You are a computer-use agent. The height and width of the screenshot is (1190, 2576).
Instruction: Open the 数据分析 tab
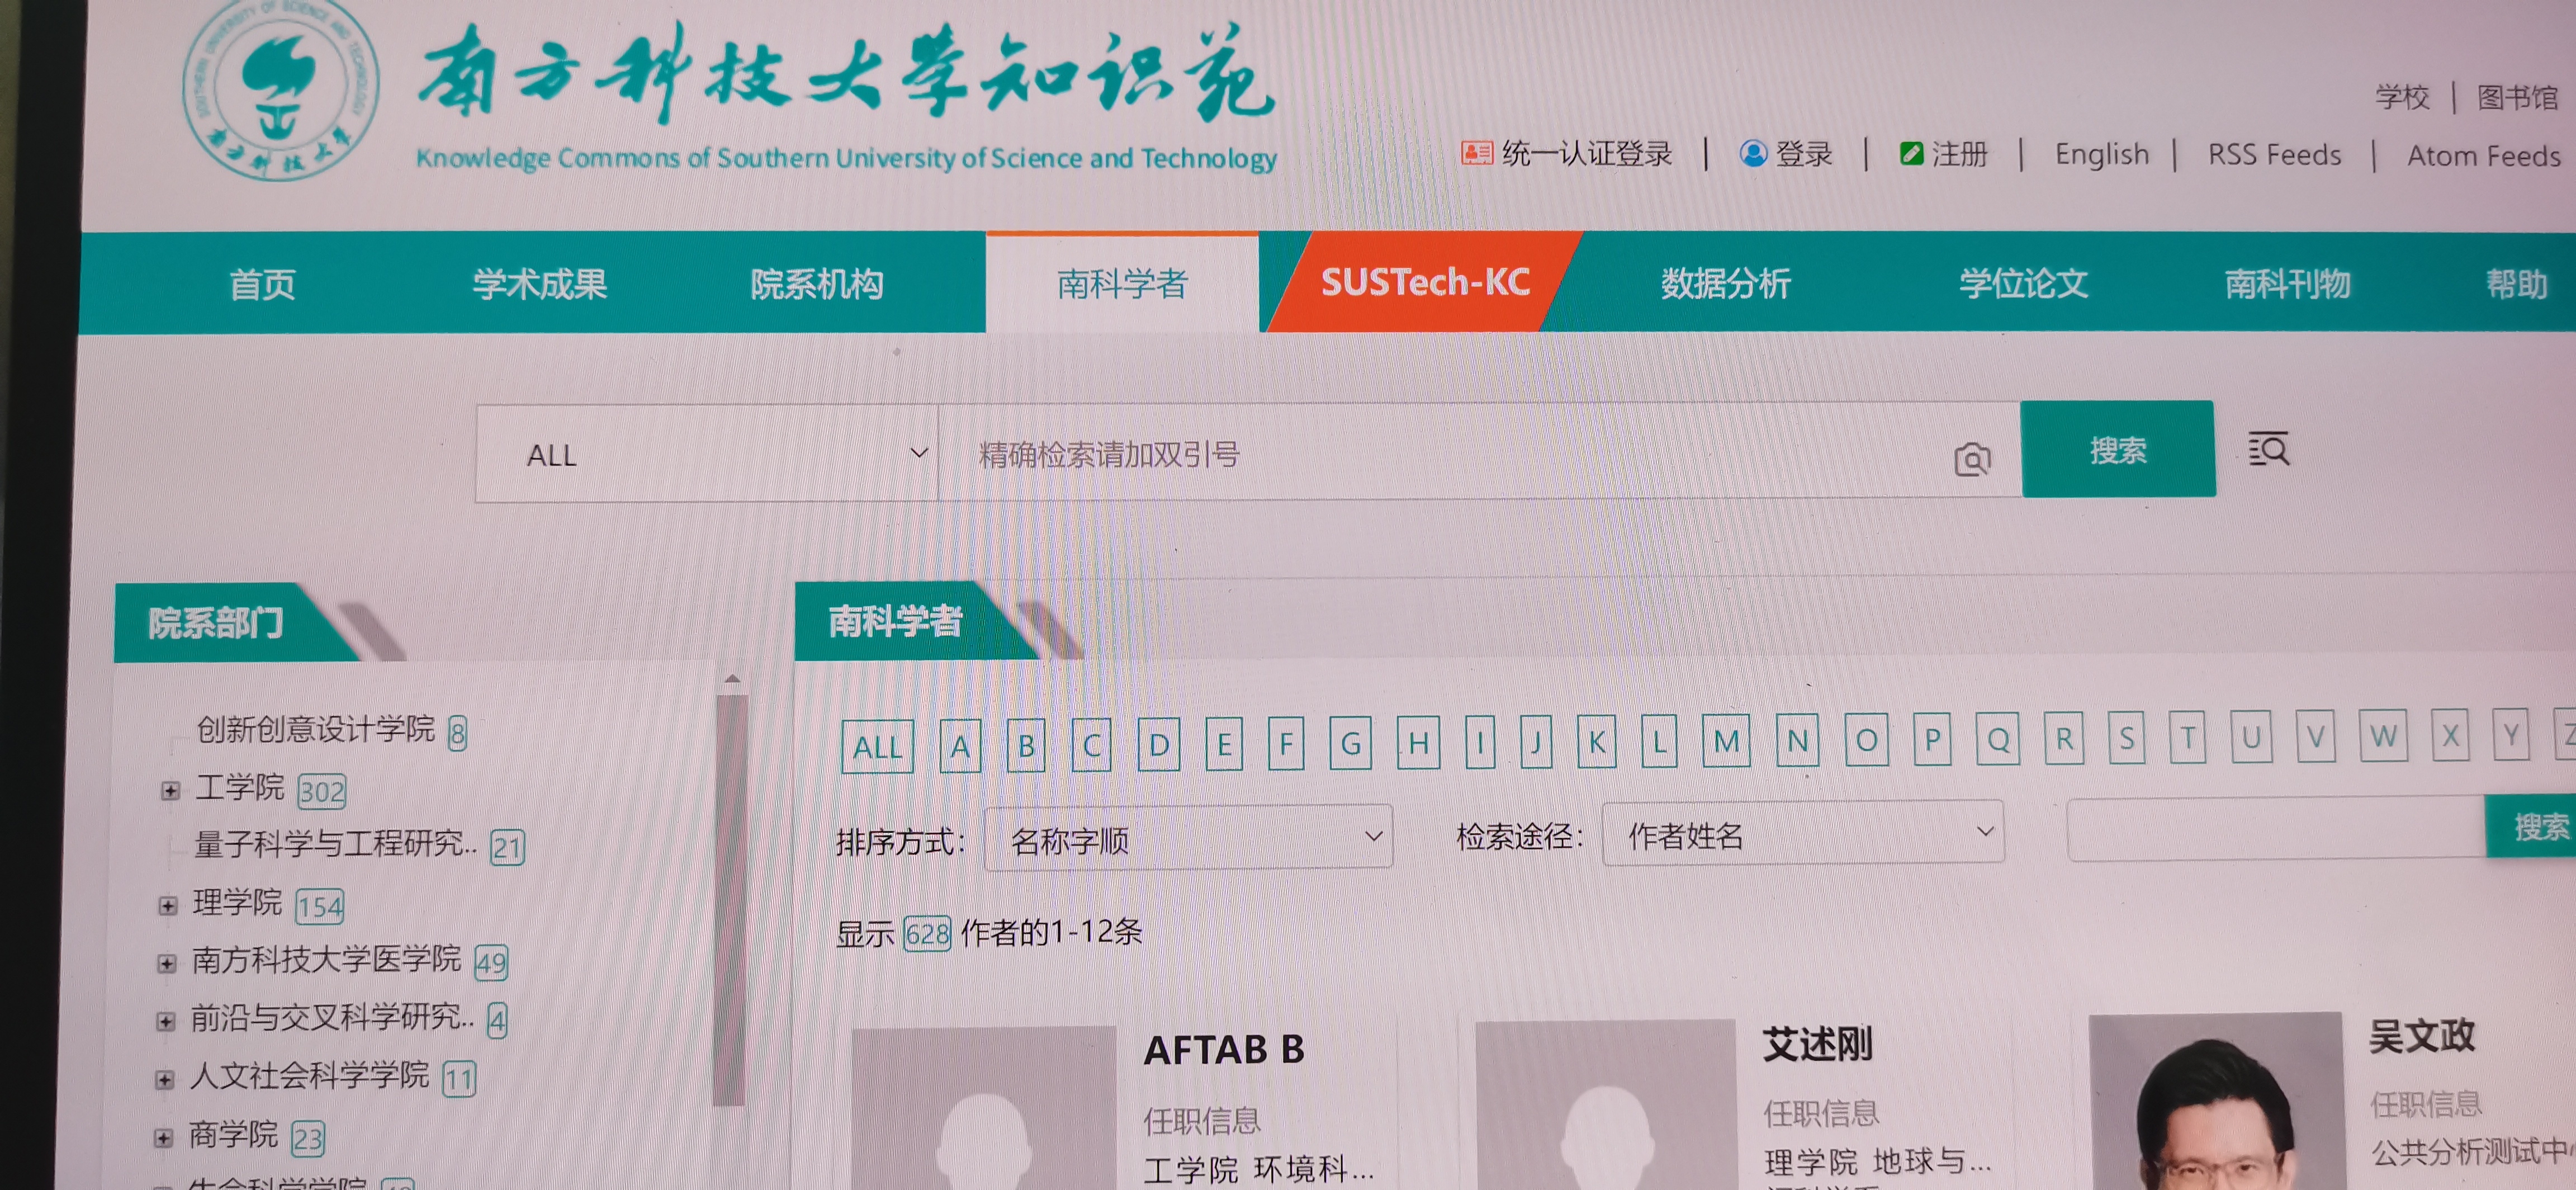[x=1726, y=284]
